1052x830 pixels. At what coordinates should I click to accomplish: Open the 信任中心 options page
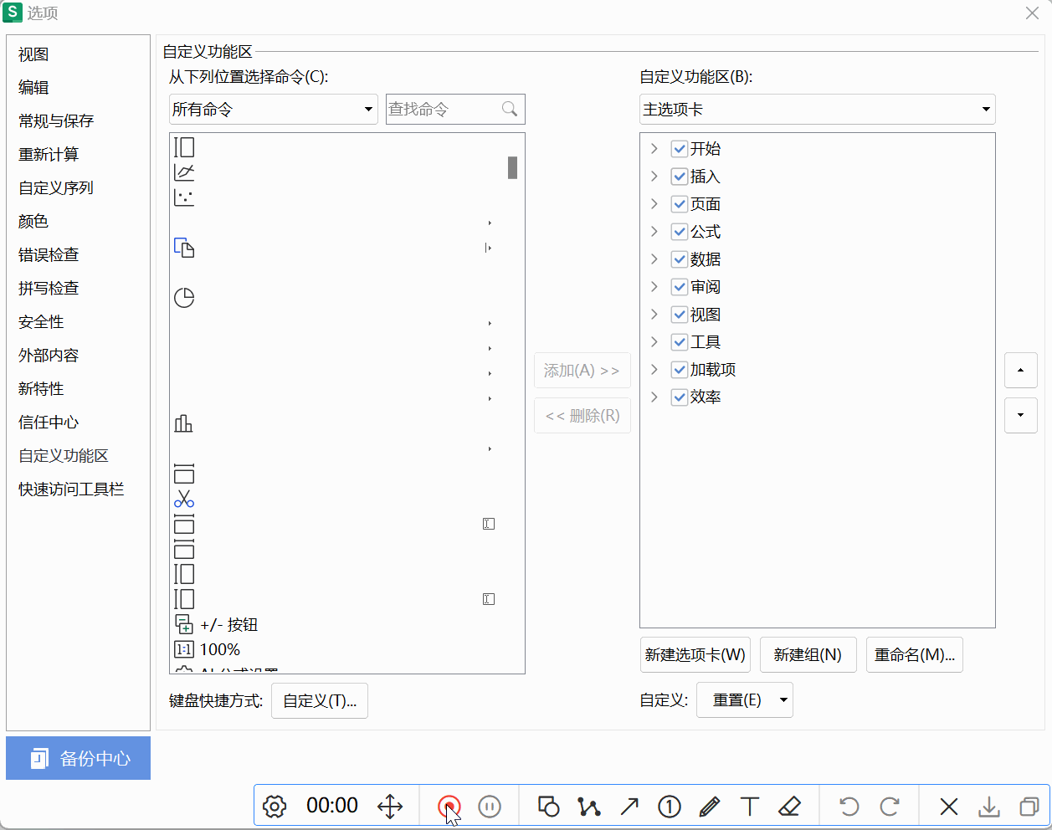[49, 423]
